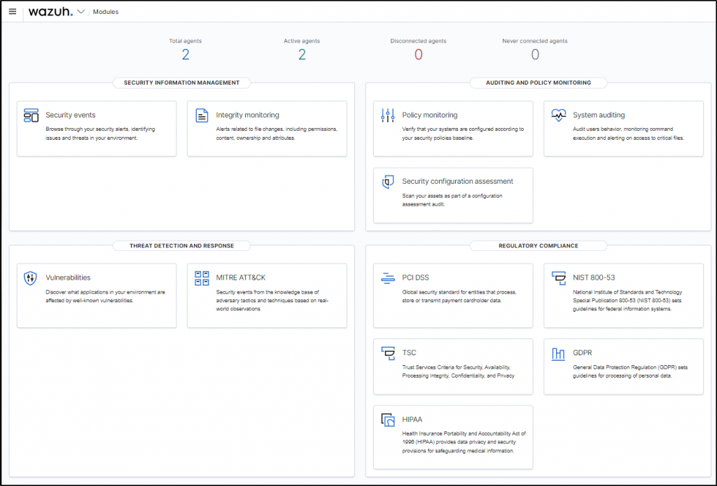Open the TSC title link

point(409,352)
